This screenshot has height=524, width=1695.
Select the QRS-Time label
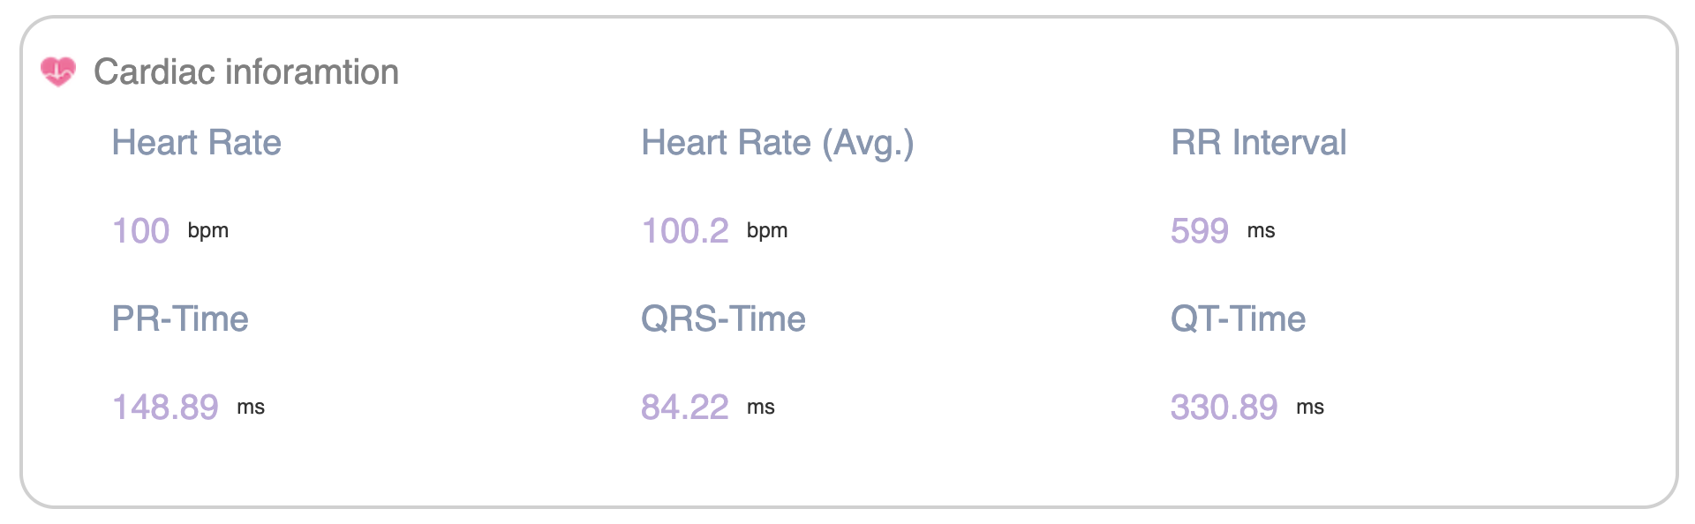723,318
